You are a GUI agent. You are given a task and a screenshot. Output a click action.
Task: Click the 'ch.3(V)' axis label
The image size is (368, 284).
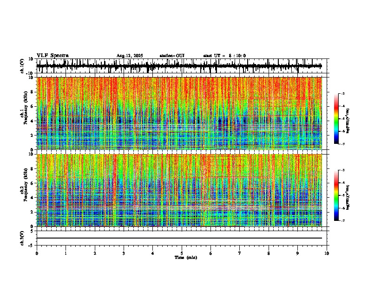pos(22,238)
